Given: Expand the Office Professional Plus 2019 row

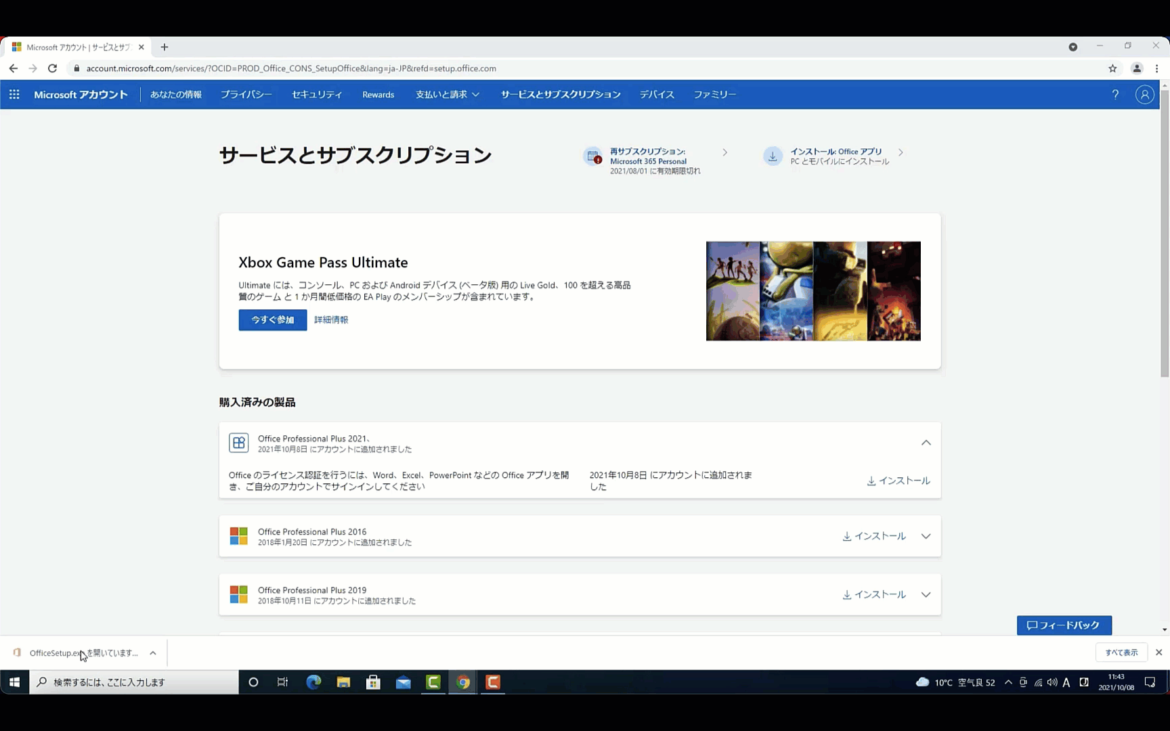Looking at the screenshot, I should [926, 594].
